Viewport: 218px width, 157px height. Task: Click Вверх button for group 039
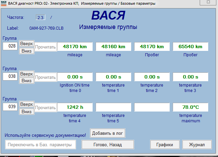27,104
